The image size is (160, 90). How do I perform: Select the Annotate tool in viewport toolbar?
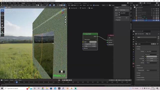[2, 29]
